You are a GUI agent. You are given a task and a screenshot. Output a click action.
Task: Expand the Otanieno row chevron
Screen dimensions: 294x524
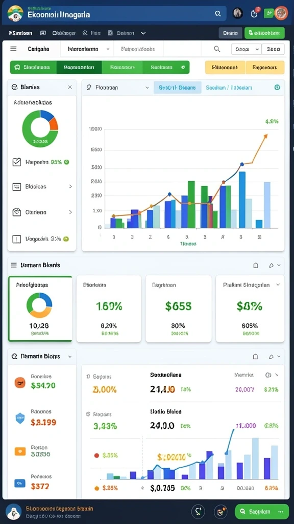pyautogui.click(x=70, y=212)
